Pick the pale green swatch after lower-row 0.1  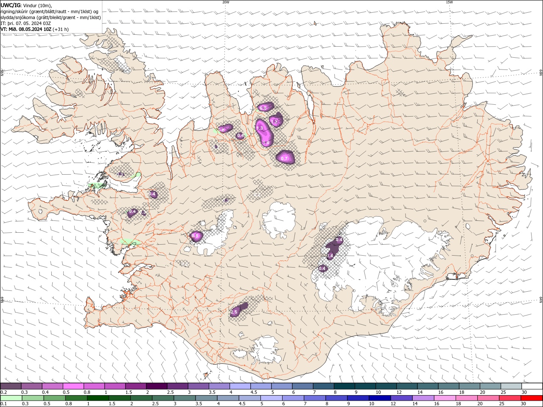click(x=11, y=398)
